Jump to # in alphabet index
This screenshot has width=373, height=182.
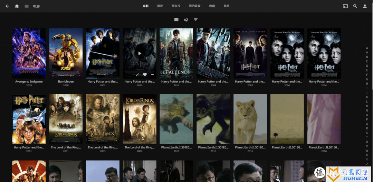point(367,48)
